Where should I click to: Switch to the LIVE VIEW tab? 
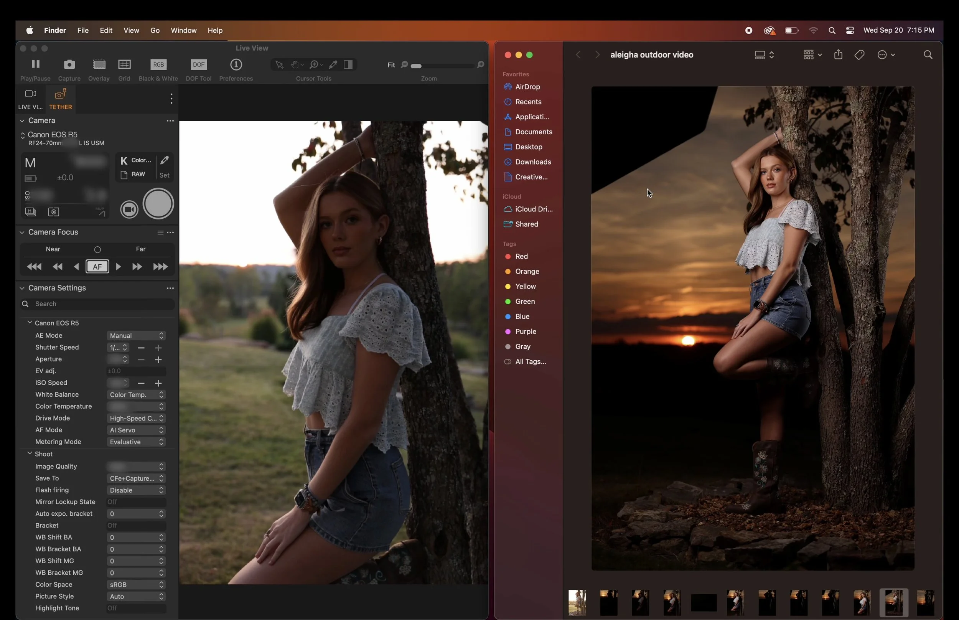(31, 99)
